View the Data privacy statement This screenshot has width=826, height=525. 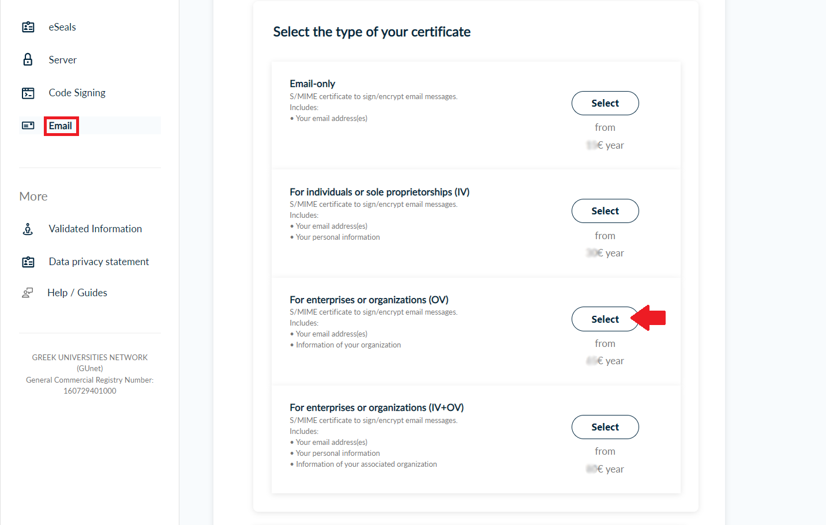99,262
